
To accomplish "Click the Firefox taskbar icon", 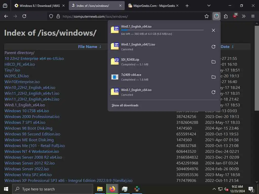I will click(x=112, y=189).
